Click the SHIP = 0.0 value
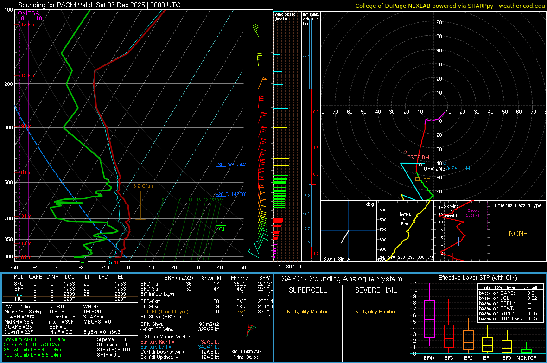 [108, 355]
